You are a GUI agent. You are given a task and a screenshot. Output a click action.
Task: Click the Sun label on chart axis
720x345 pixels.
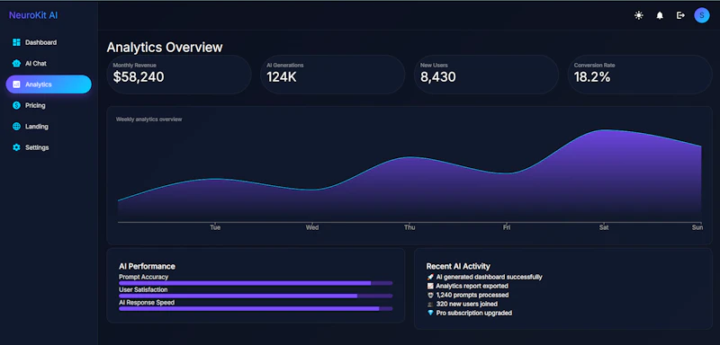(697, 227)
